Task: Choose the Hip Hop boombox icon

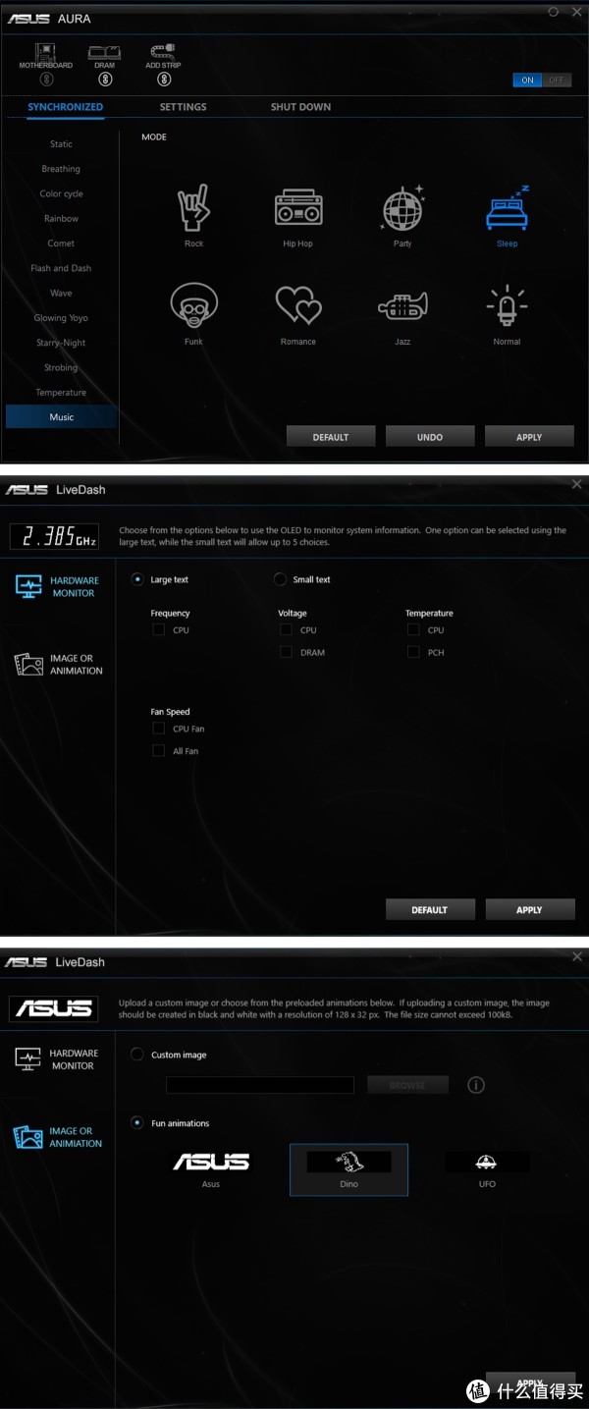Action: 297,208
